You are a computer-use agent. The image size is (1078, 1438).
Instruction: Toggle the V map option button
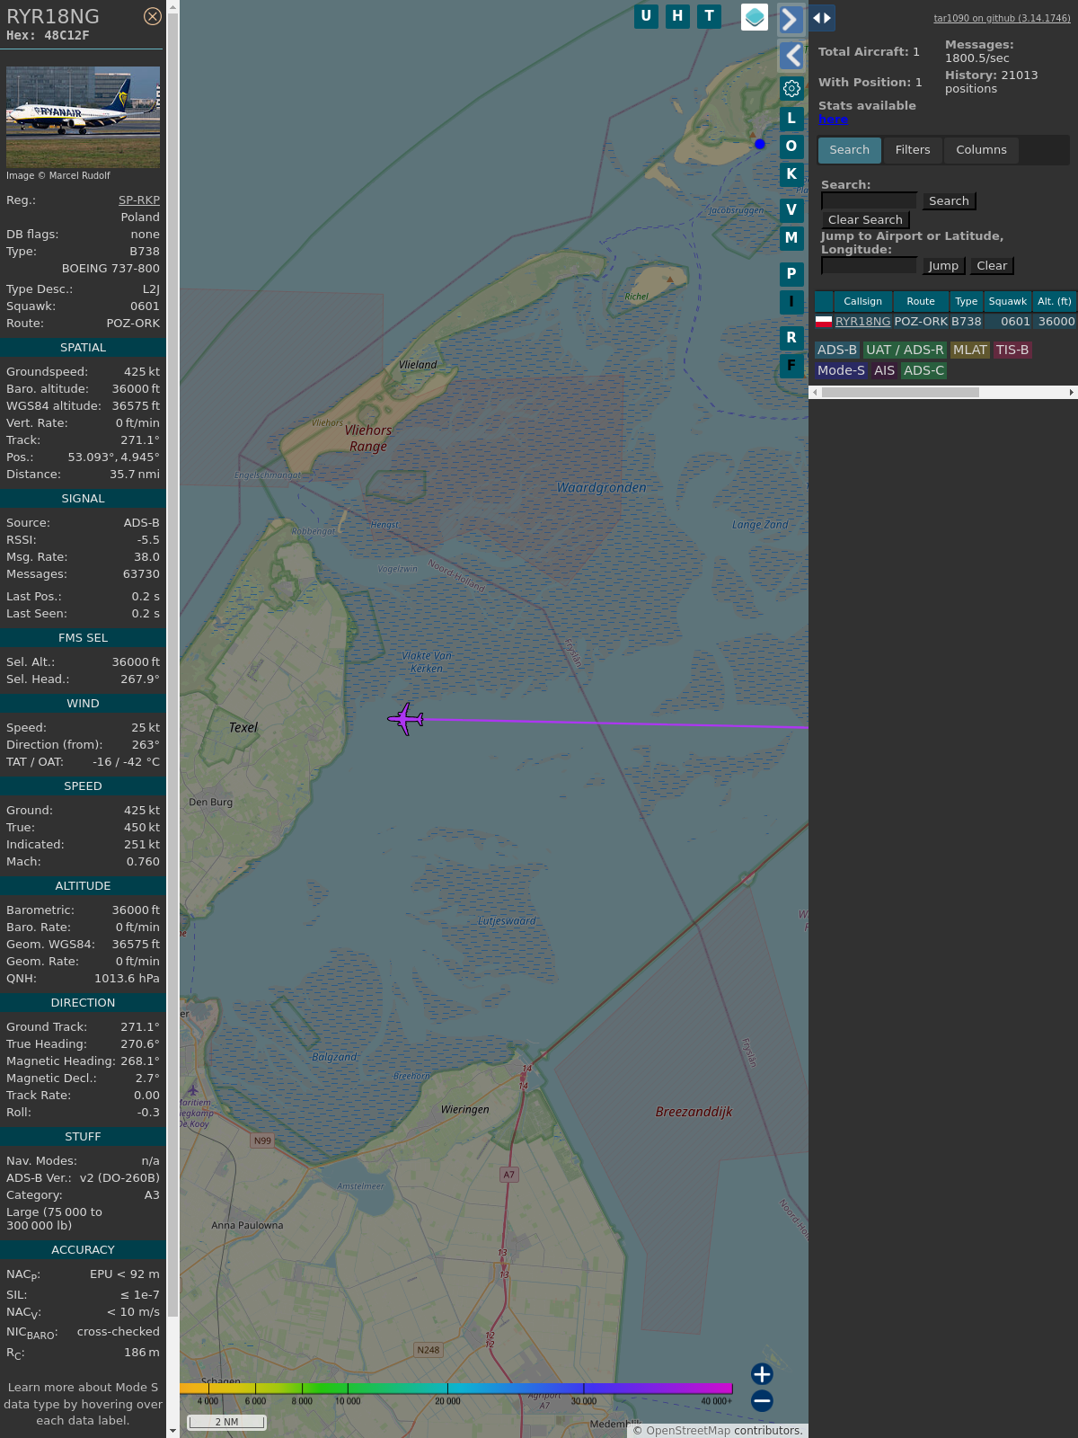click(x=791, y=209)
